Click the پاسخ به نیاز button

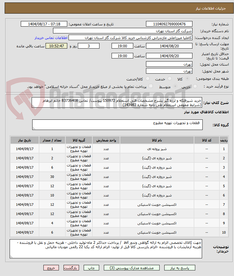pyautogui.click(x=179, y=268)
